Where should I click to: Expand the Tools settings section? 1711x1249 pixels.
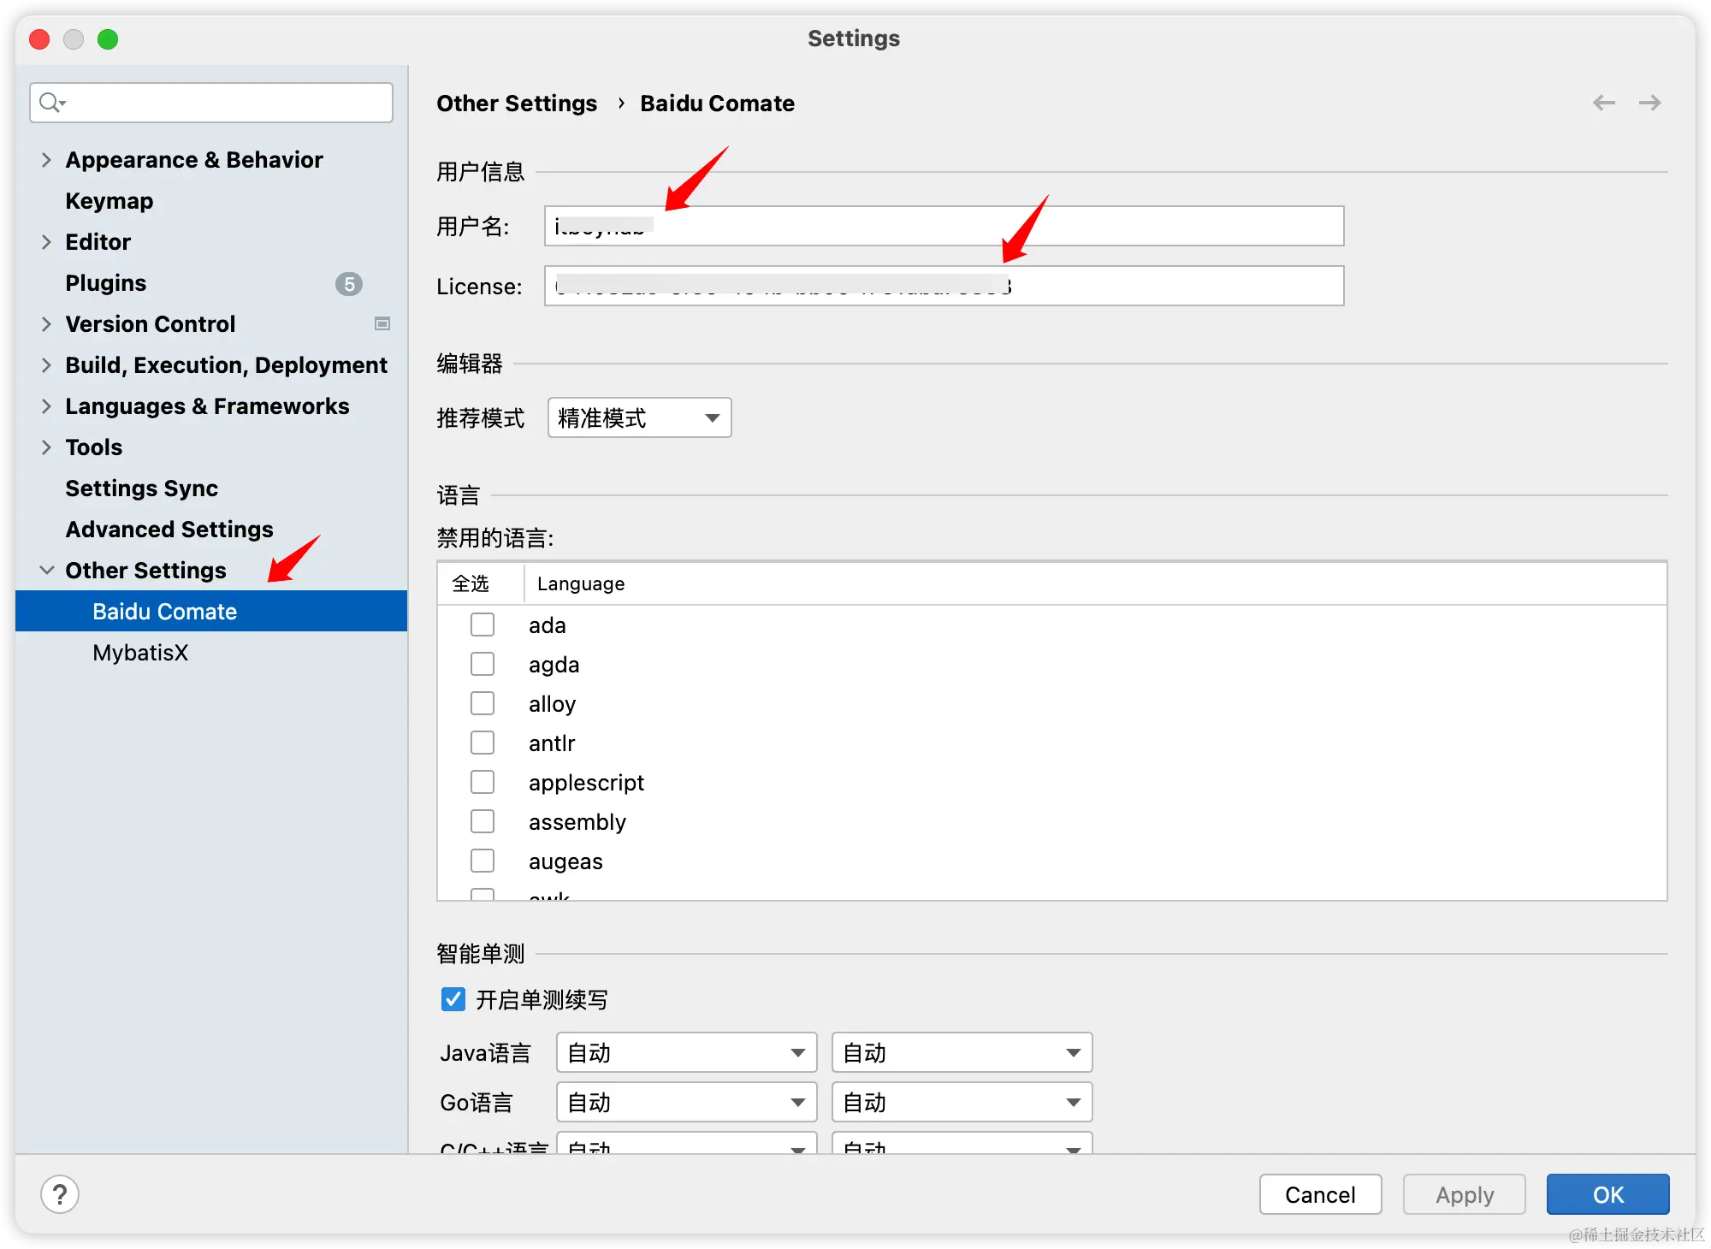pos(46,447)
